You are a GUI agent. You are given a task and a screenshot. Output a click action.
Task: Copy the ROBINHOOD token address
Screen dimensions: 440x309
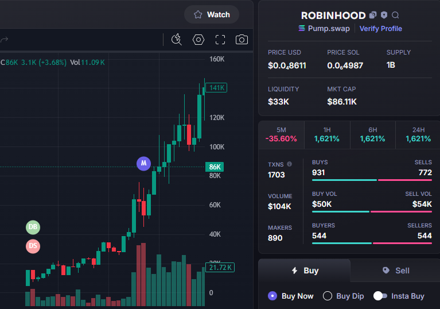pyautogui.click(x=373, y=15)
